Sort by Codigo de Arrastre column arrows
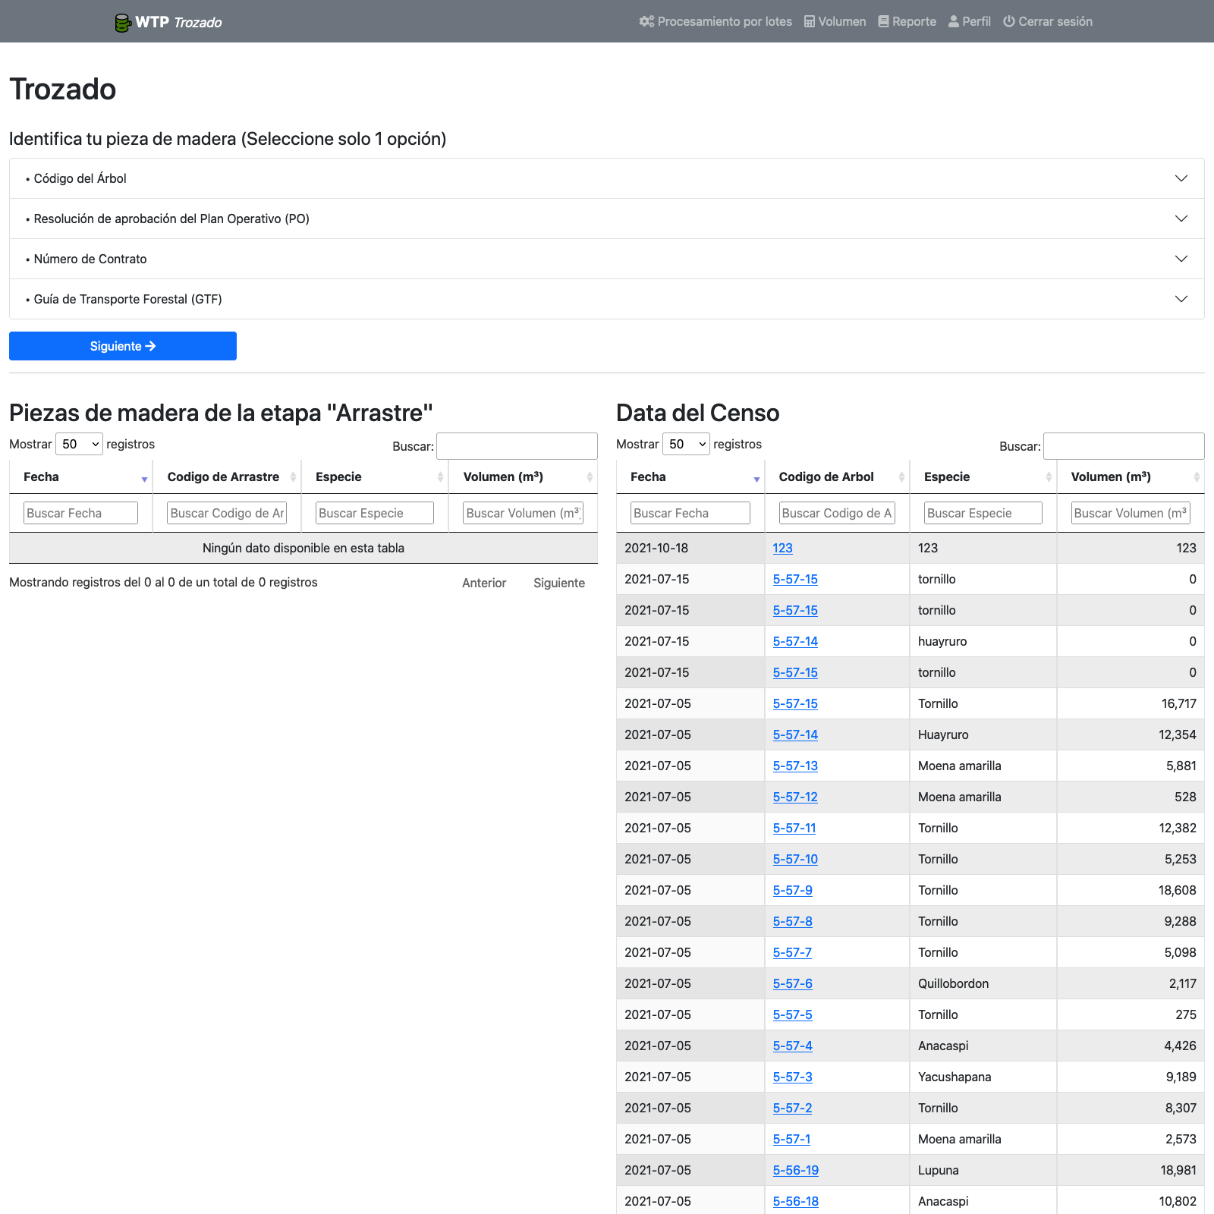The image size is (1214, 1214). click(x=293, y=477)
